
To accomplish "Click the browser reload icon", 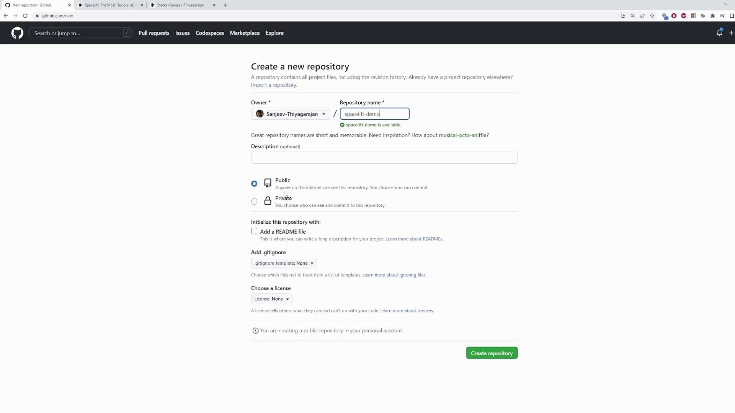I will coord(25,16).
